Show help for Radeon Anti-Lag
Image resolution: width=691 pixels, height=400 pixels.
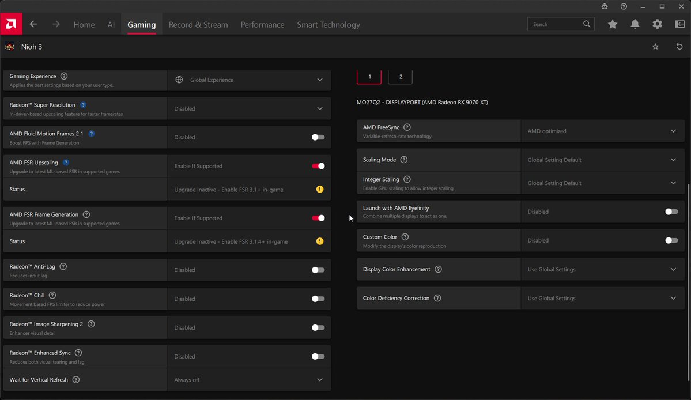click(63, 266)
